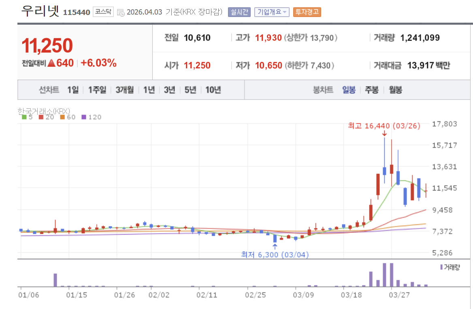Click the 한국거래소(KRX) chart label
Viewport: 473px width, 309px height.
tap(44, 111)
